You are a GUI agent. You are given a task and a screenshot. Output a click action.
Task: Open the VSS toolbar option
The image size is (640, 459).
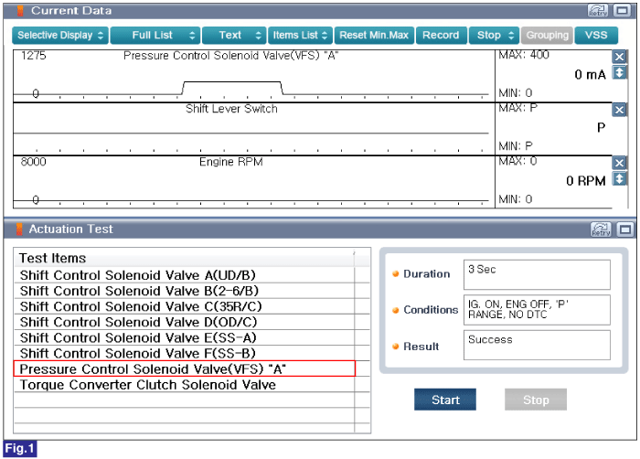596,36
